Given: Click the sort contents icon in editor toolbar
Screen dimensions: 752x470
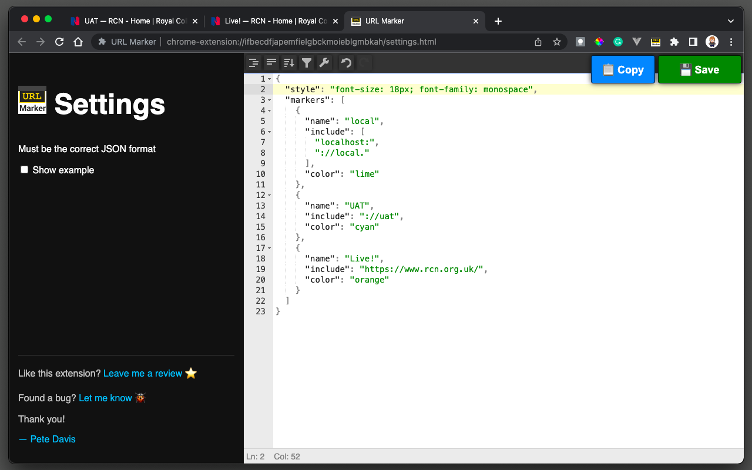Looking at the screenshot, I should click(289, 63).
